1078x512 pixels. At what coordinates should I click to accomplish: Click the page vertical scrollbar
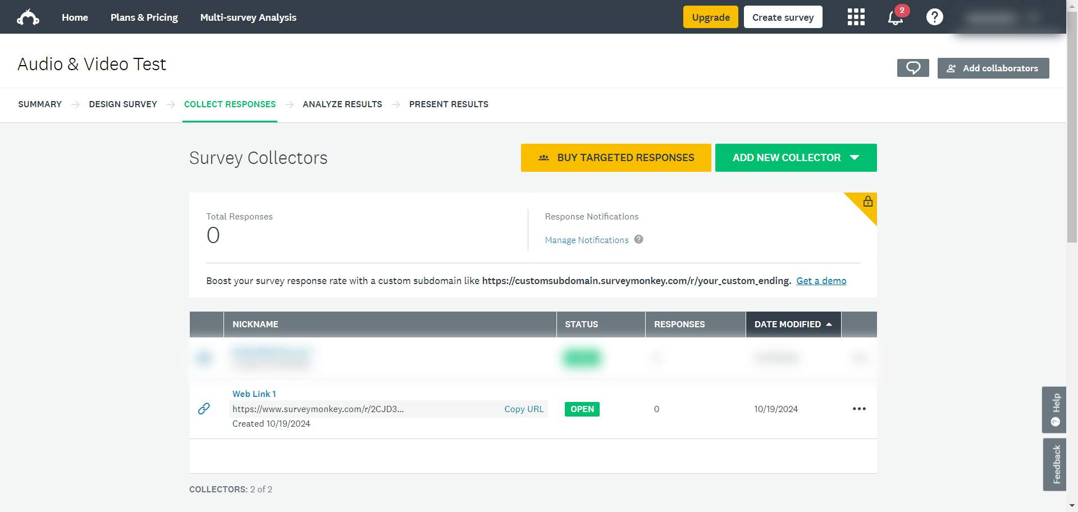pyautogui.click(x=1072, y=129)
